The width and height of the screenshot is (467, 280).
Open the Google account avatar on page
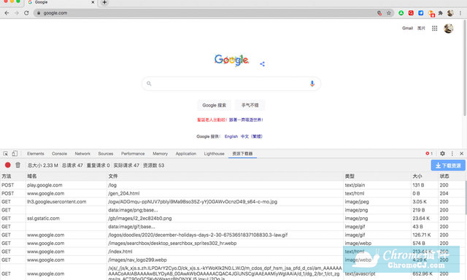click(x=449, y=28)
